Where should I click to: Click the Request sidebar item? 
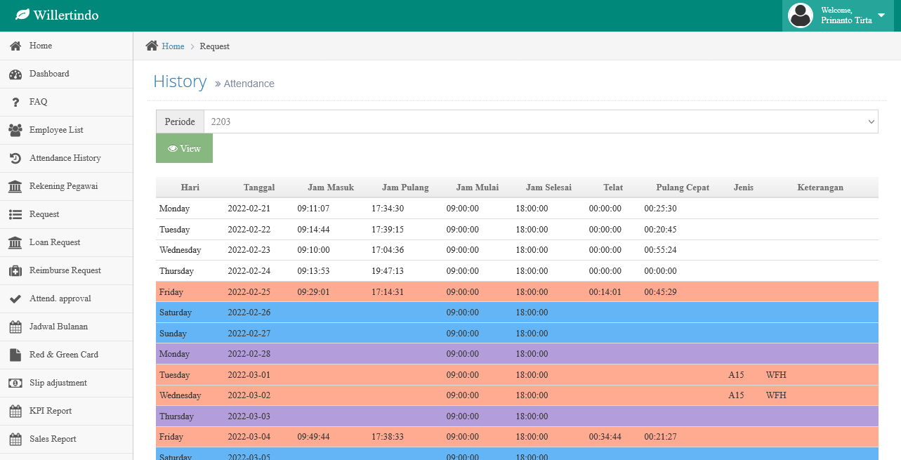66,214
